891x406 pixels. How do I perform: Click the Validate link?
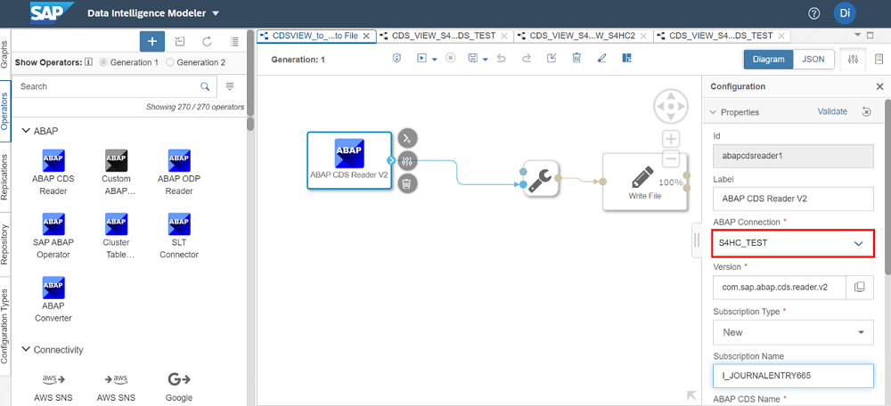[x=832, y=112]
